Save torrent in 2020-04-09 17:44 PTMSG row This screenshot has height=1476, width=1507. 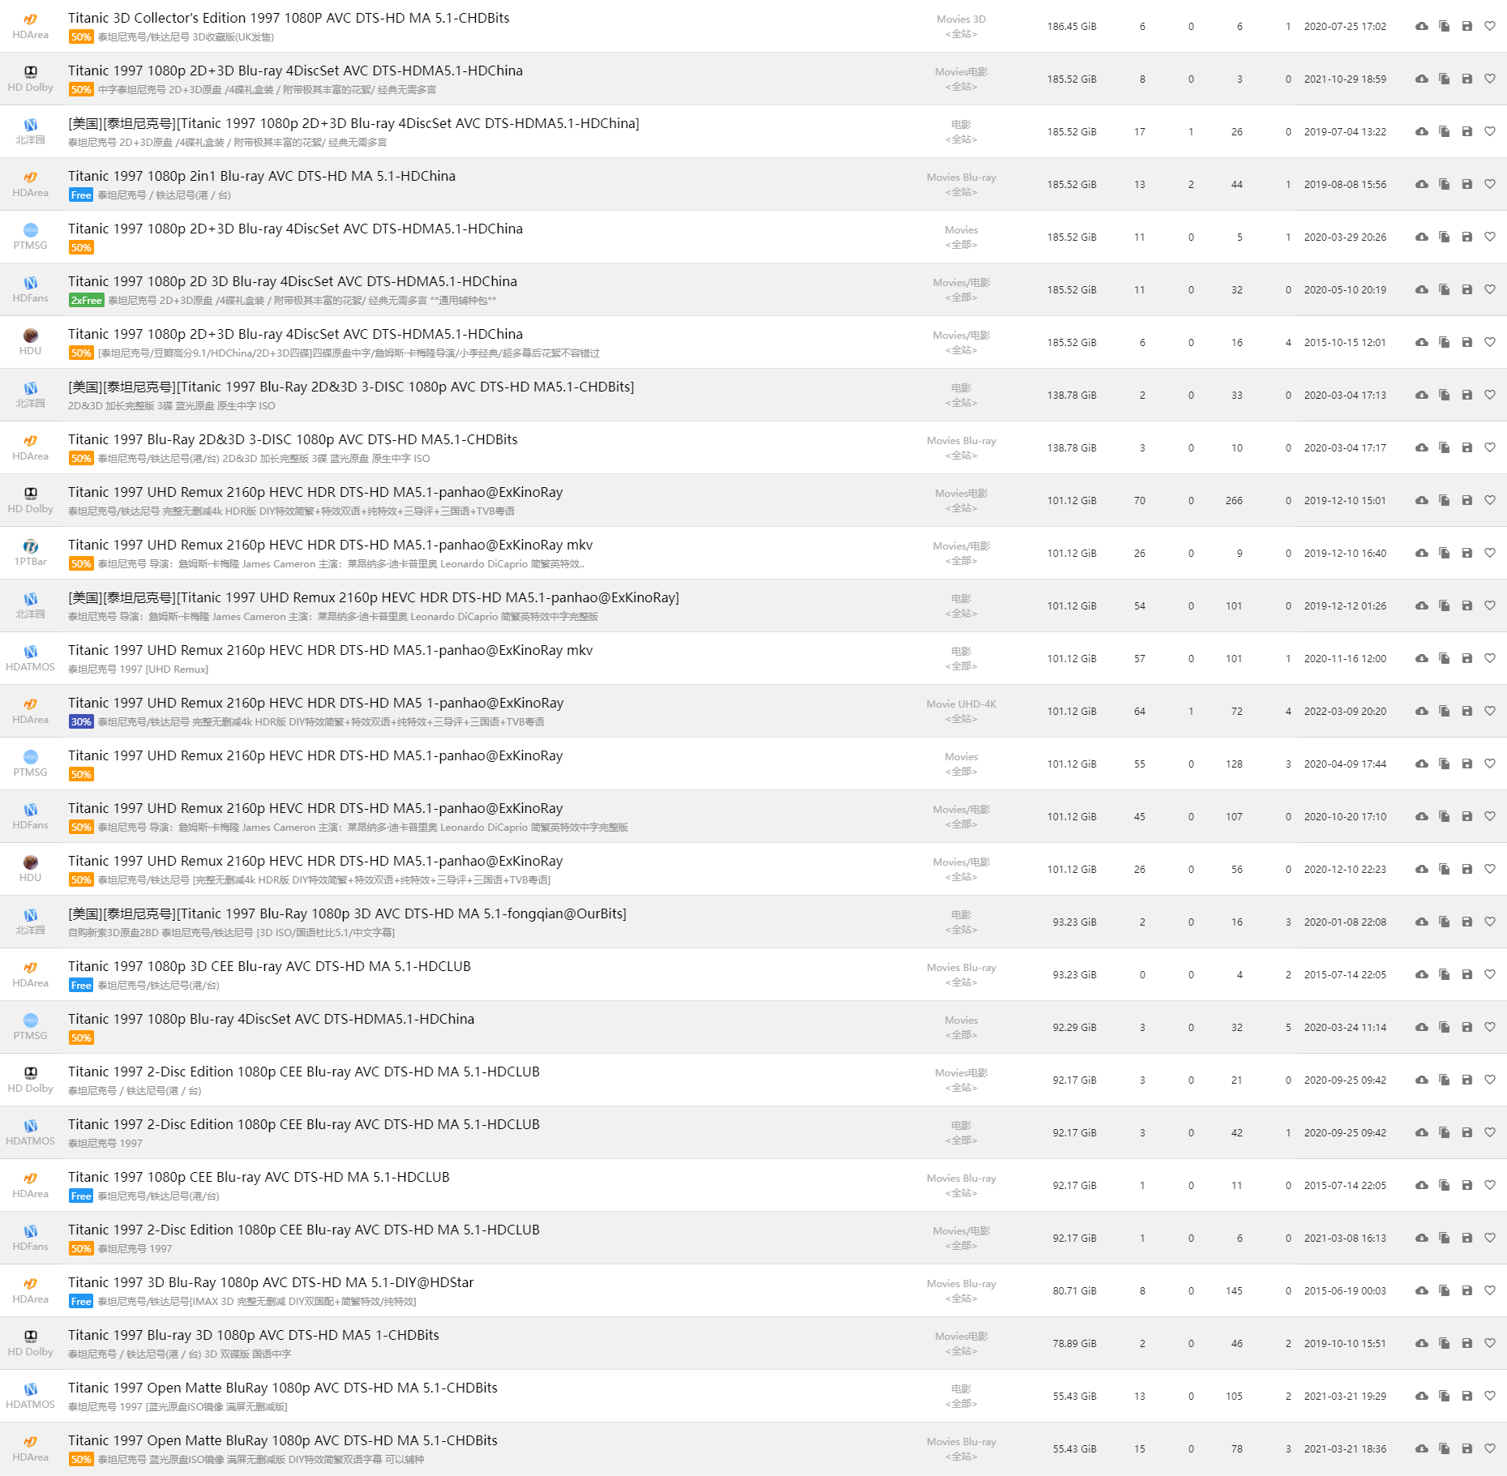[x=1467, y=764]
